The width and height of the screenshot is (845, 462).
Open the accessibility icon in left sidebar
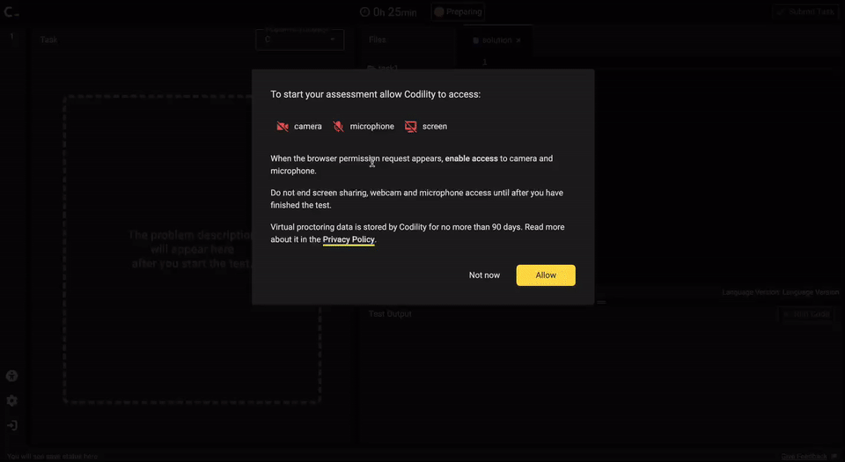[11, 376]
